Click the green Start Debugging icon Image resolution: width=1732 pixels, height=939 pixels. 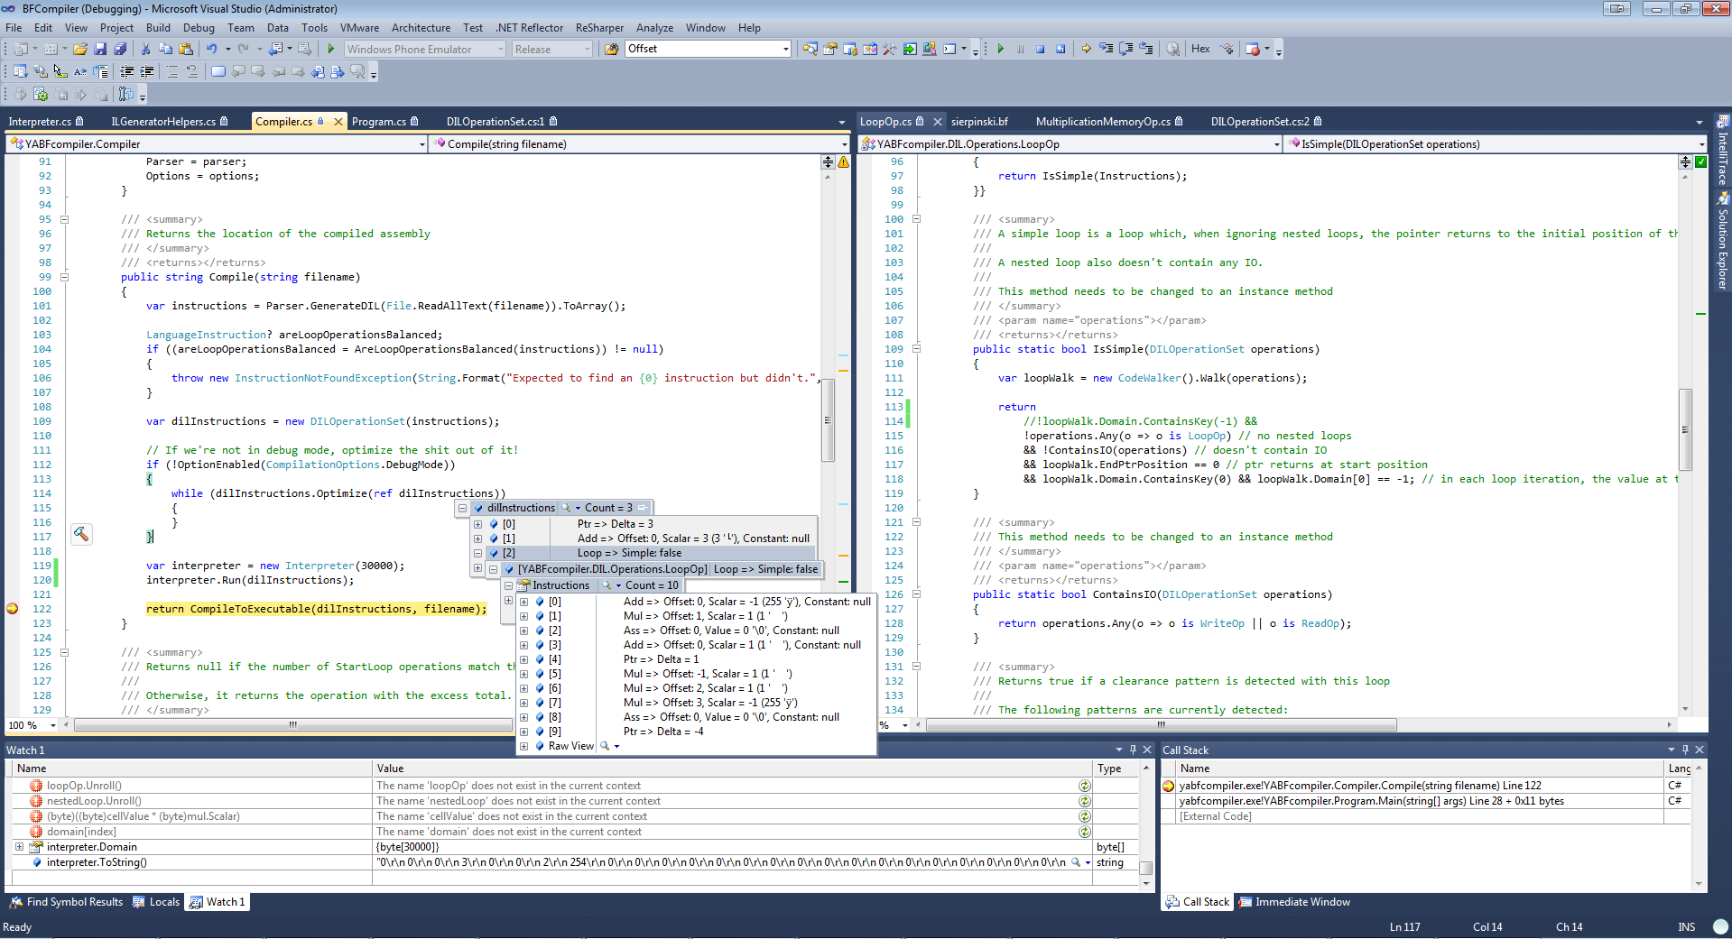(x=331, y=49)
